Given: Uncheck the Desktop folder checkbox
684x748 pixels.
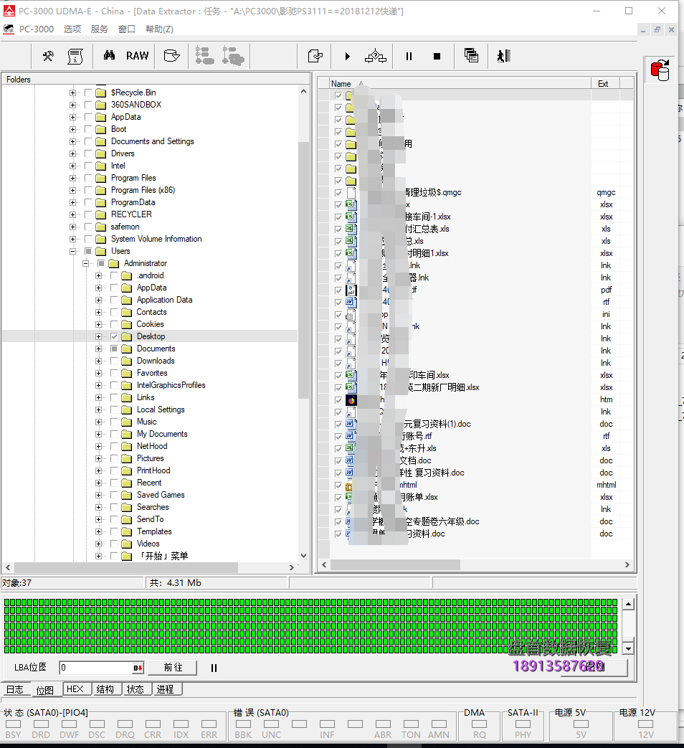Looking at the screenshot, I should 114,336.
